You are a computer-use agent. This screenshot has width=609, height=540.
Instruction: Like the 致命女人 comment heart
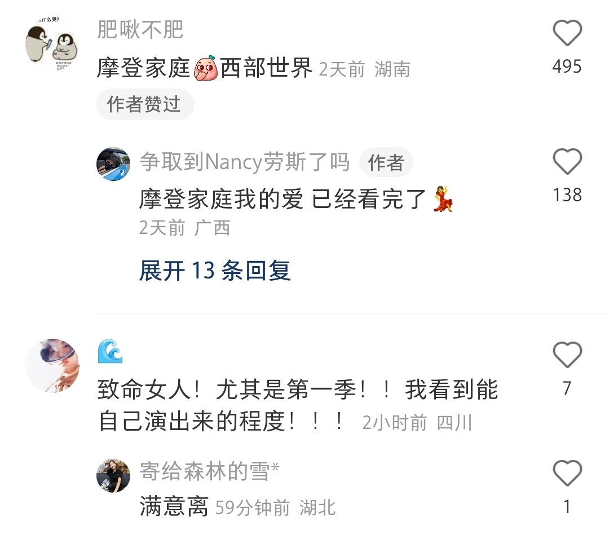point(567,355)
